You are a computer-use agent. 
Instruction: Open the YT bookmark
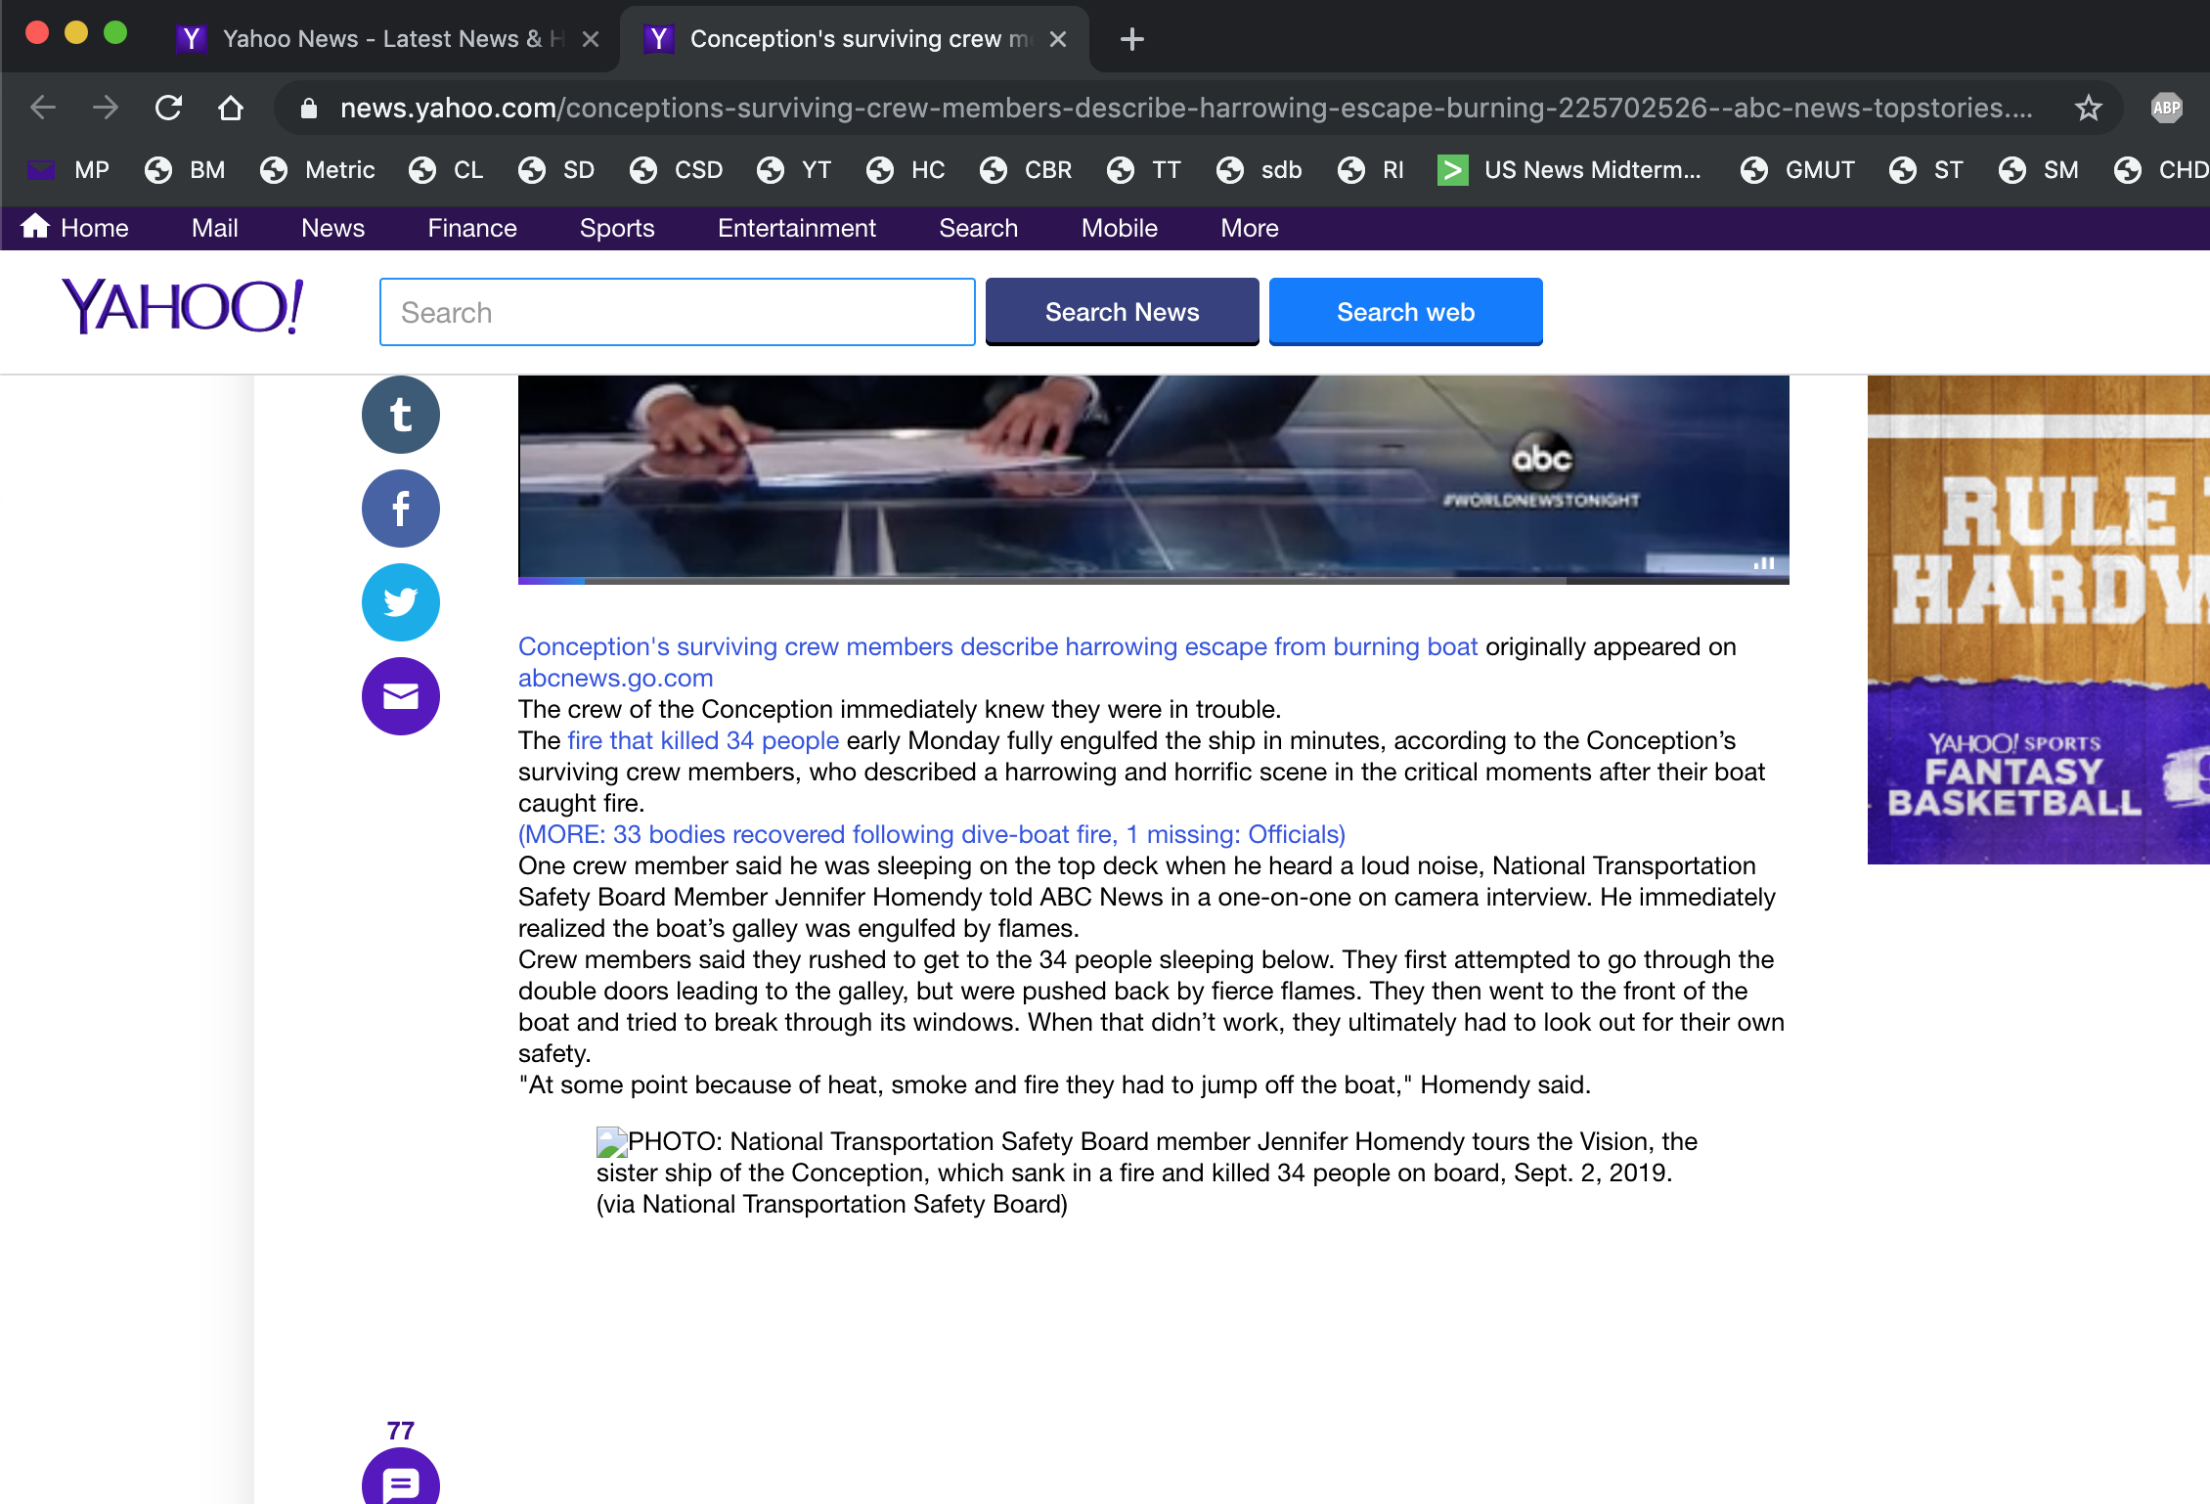click(x=794, y=170)
